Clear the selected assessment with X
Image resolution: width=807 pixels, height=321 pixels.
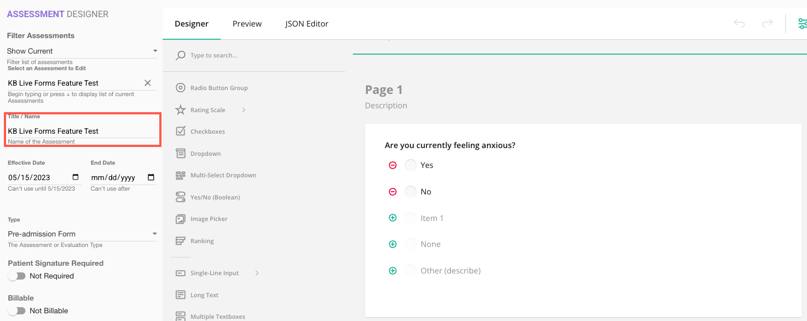pyautogui.click(x=148, y=83)
